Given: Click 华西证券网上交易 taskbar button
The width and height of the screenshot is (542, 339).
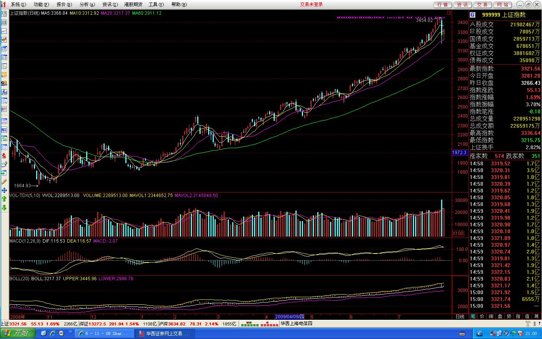Looking at the screenshot, I should tap(165, 333).
